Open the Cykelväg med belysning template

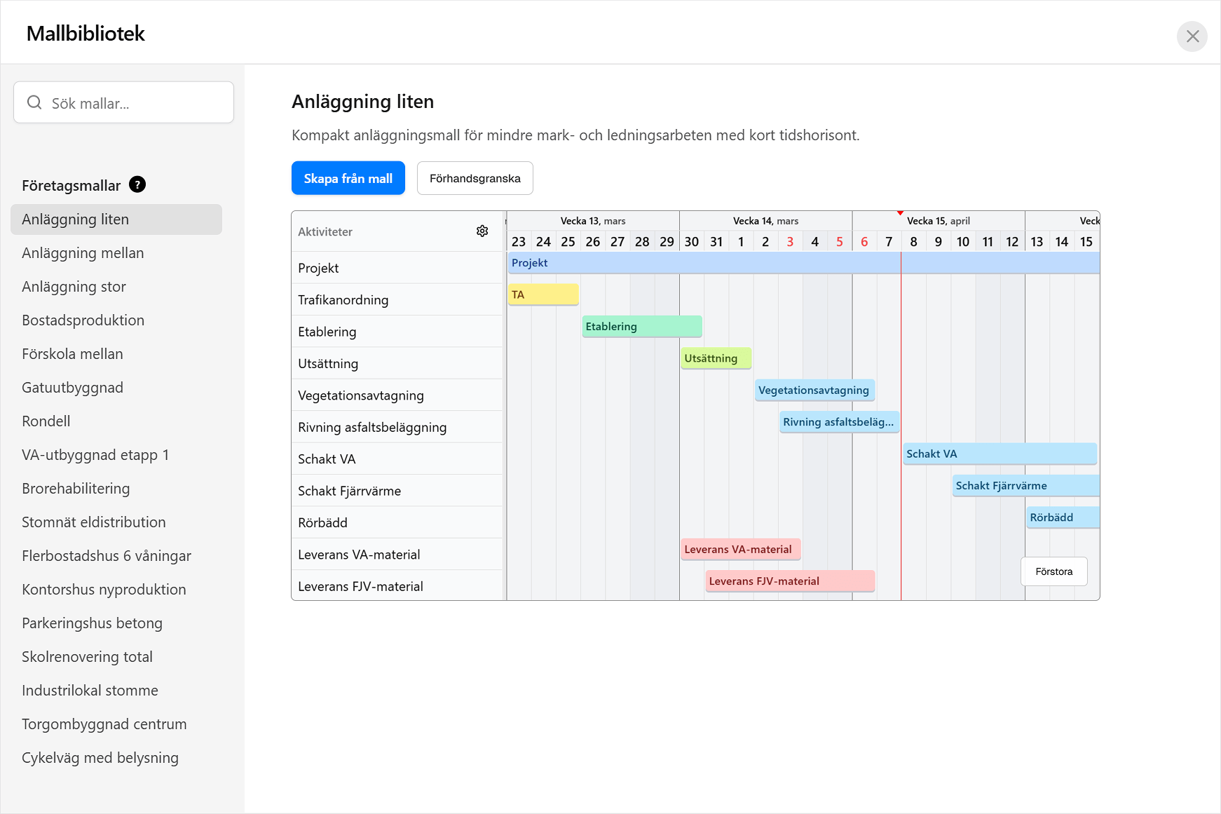pyautogui.click(x=100, y=757)
